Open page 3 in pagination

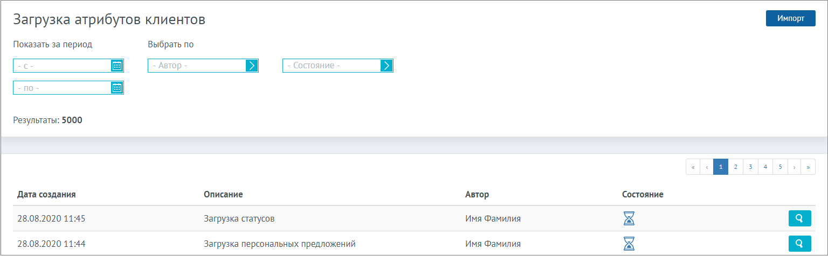click(x=750, y=167)
